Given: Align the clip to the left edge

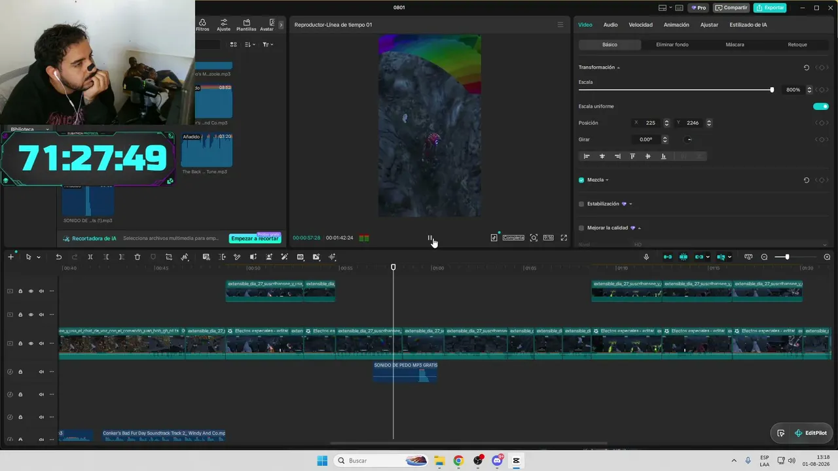Looking at the screenshot, I should 587,156.
